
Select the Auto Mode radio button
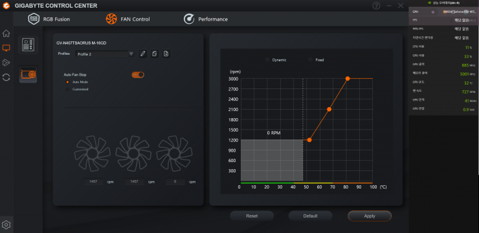[67, 82]
